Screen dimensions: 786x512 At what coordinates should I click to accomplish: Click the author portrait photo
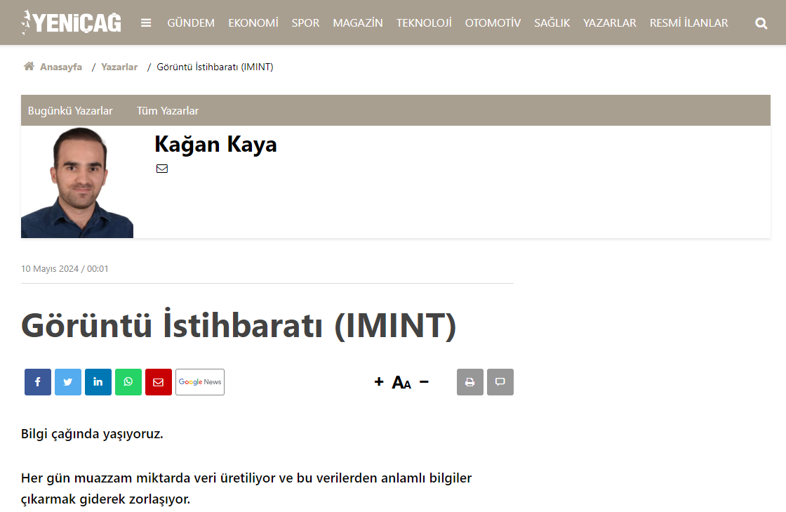[77, 182]
